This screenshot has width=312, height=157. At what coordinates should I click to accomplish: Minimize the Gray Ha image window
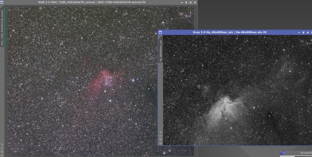[299, 32]
